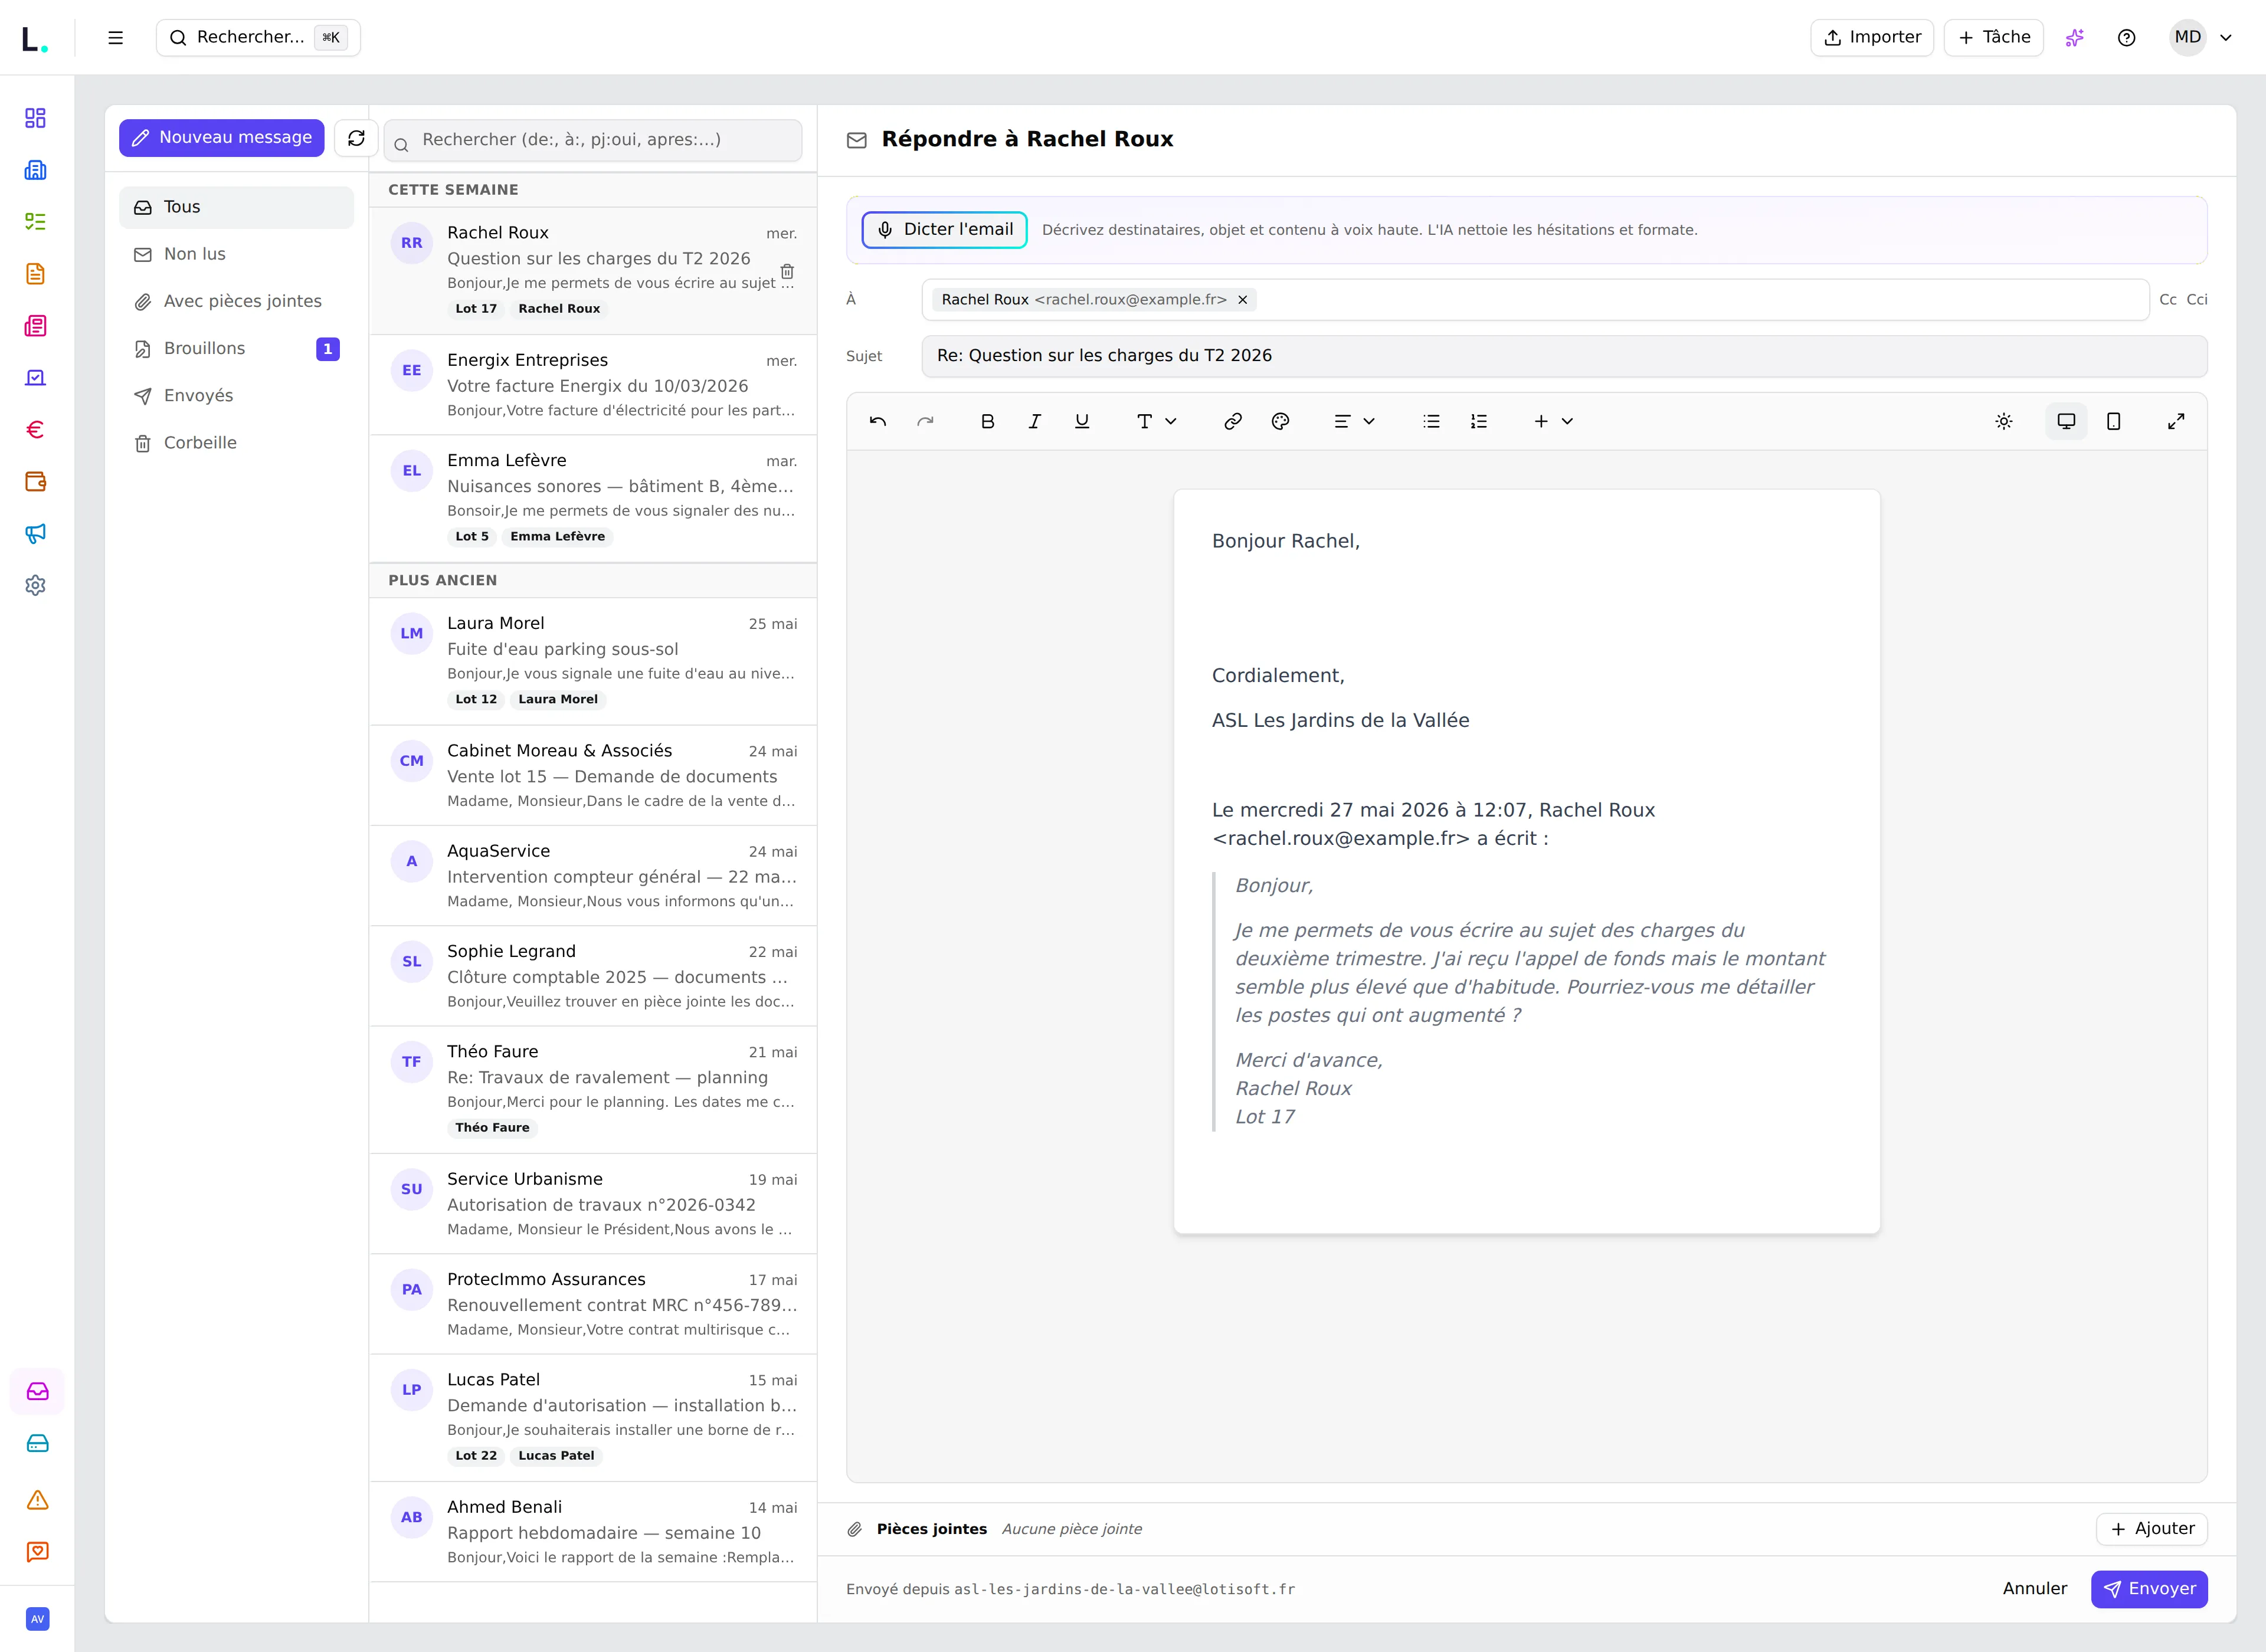Open Emma Lefèvre nuisances sonores email
This screenshot has height=1652, width=2266.
point(593,498)
